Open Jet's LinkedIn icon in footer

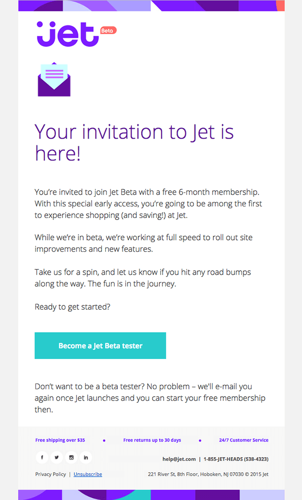[86, 457]
